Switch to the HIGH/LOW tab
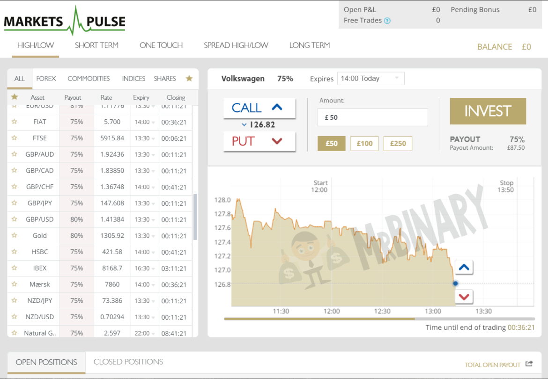Image resolution: width=548 pixels, height=379 pixels. tap(35, 45)
